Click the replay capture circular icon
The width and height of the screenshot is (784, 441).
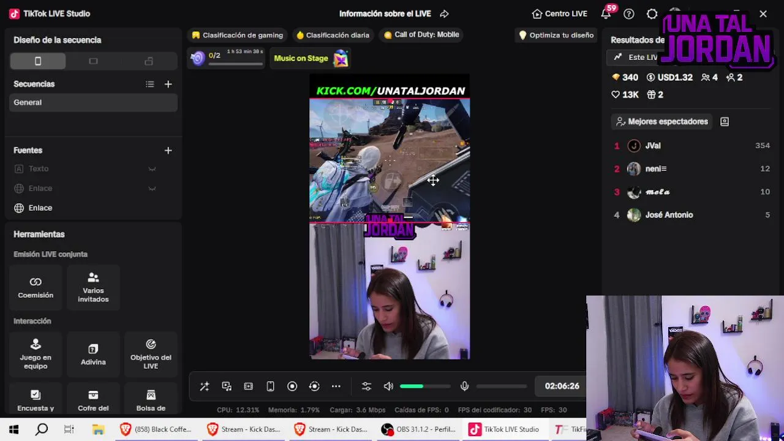tap(314, 386)
